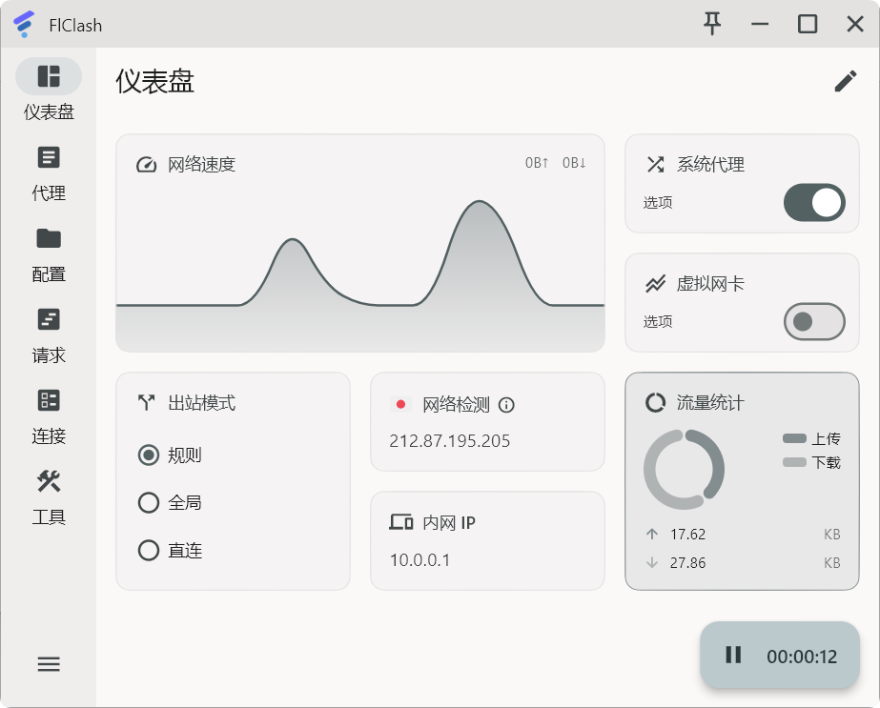The height and width of the screenshot is (708, 880).
Task: Open the dashboard edit pencil
Action: (x=845, y=82)
